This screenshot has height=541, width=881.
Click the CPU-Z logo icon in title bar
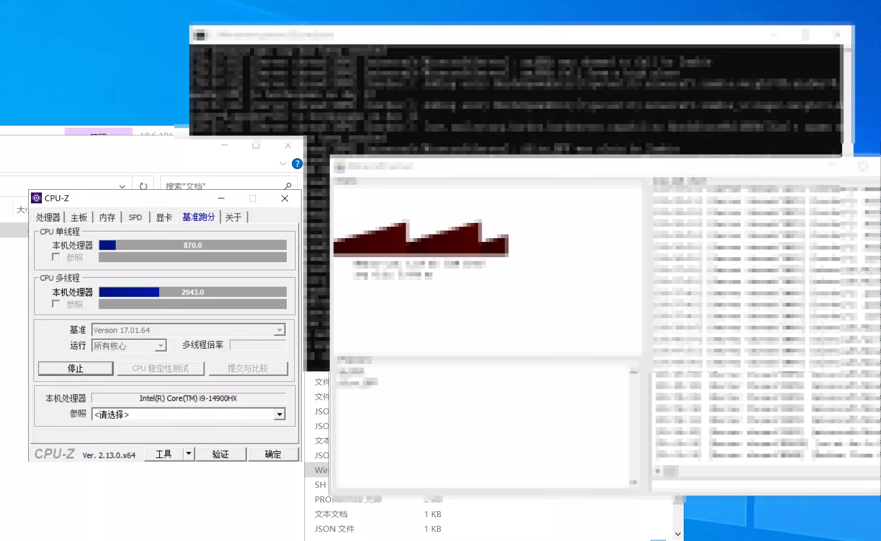36,198
